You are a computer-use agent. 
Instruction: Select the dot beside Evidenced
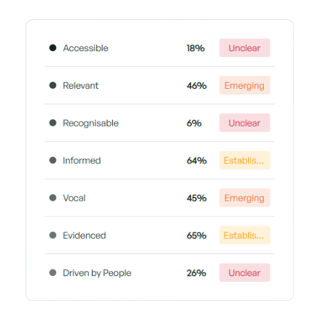(52, 235)
